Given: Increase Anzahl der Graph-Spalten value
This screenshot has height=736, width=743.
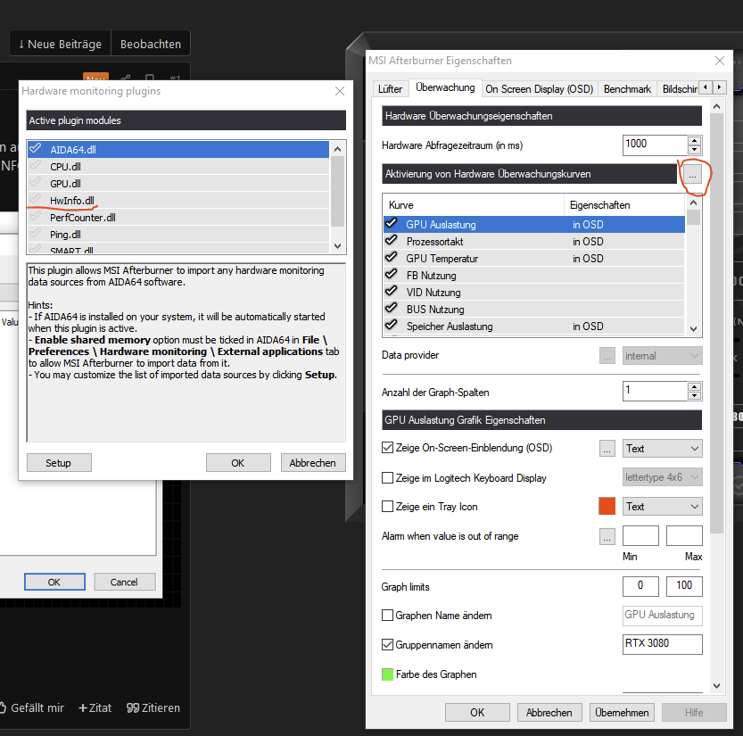Looking at the screenshot, I should [x=694, y=387].
